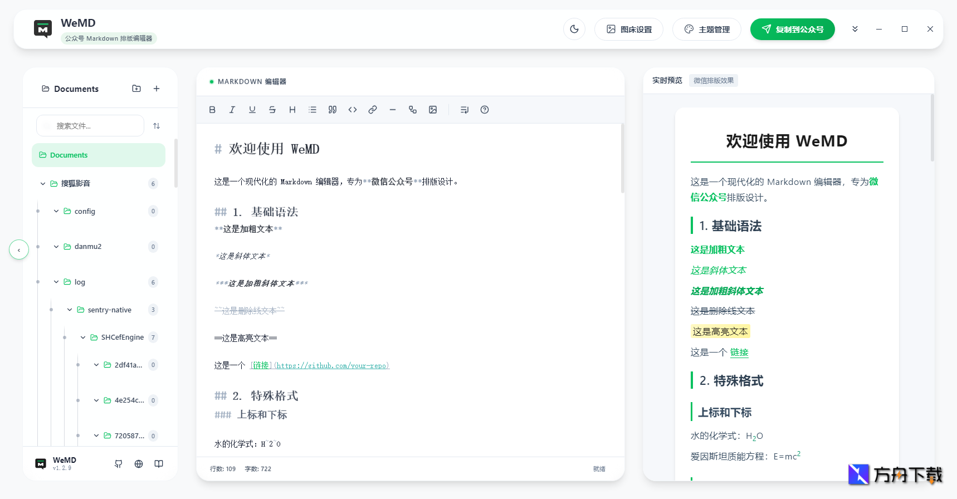The width and height of the screenshot is (957, 499).
Task: Create a new folder in Documents panel
Action: 136,89
